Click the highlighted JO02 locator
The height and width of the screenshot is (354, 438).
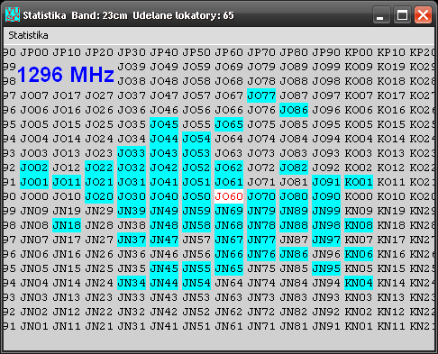click(34, 168)
